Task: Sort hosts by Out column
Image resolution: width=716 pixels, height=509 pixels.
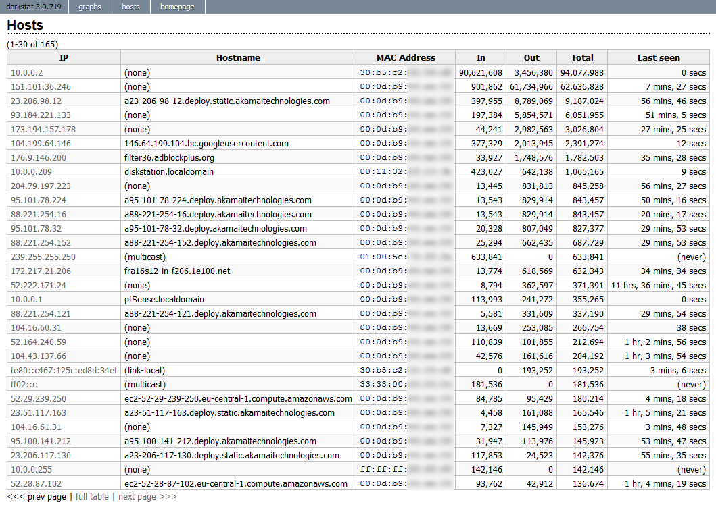Action: (531, 58)
